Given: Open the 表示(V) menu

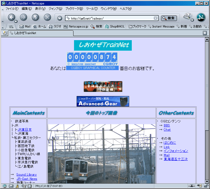Looking at the screenshot, I should click(x=40, y=9).
